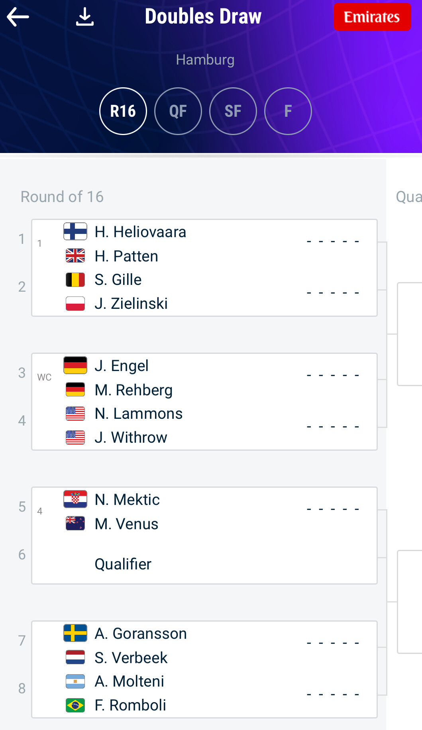
Task: Tap the British flag beside H. Patten
Action: [75, 256]
